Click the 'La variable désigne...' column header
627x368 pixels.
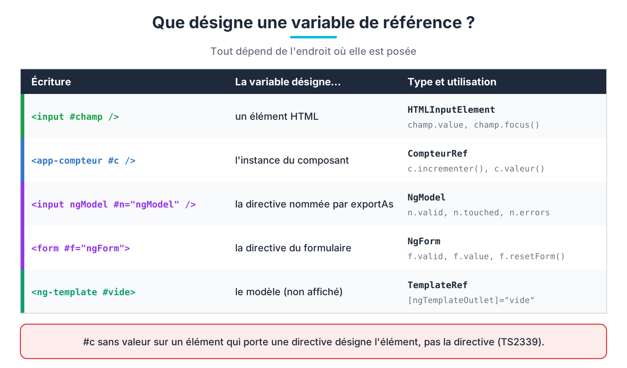pyautogui.click(x=288, y=81)
